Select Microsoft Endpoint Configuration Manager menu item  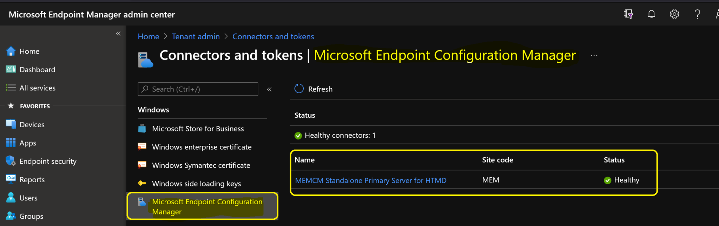pos(202,206)
